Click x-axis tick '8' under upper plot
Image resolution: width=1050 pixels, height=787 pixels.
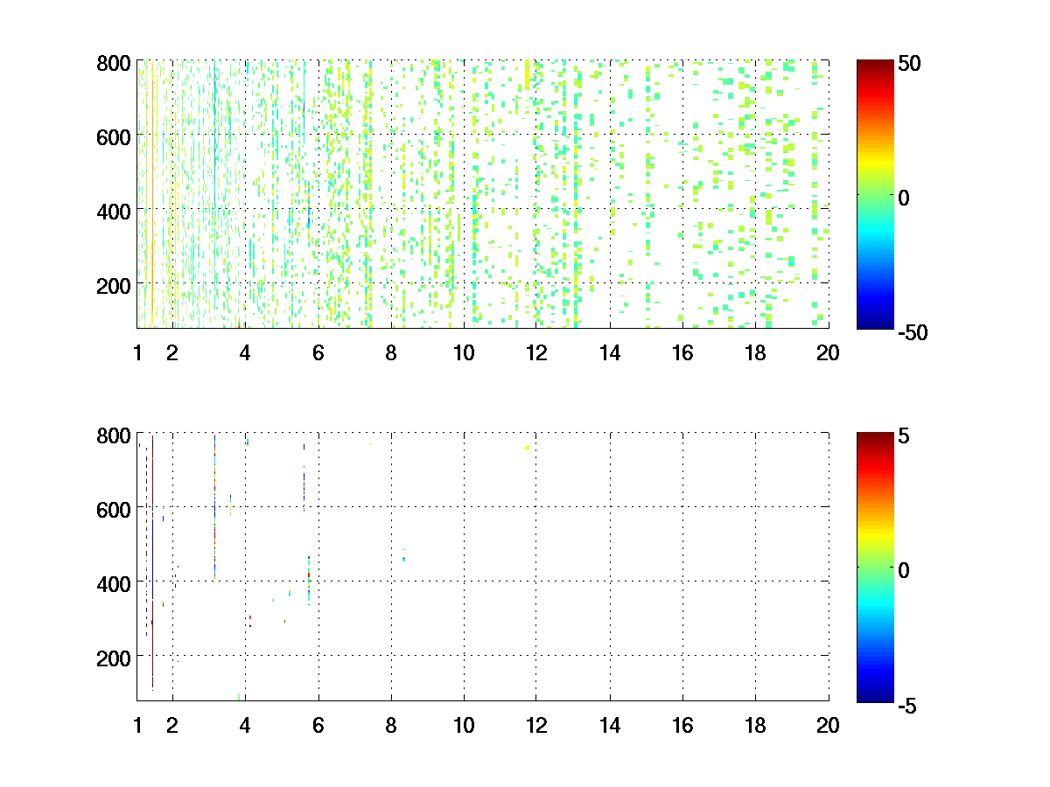click(391, 353)
